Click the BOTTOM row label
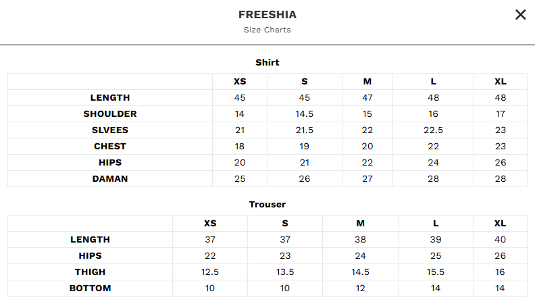This screenshot has height=302, width=535. point(90,288)
